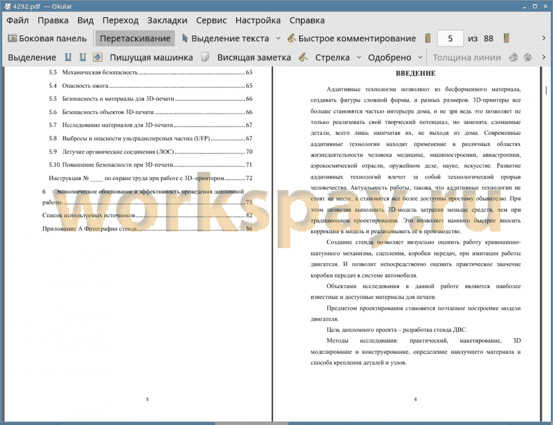Screen dimensions: 553x425
Task: Click page number 5 at bottom of left page
Action: pyautogui.click(x=148, y=399)
